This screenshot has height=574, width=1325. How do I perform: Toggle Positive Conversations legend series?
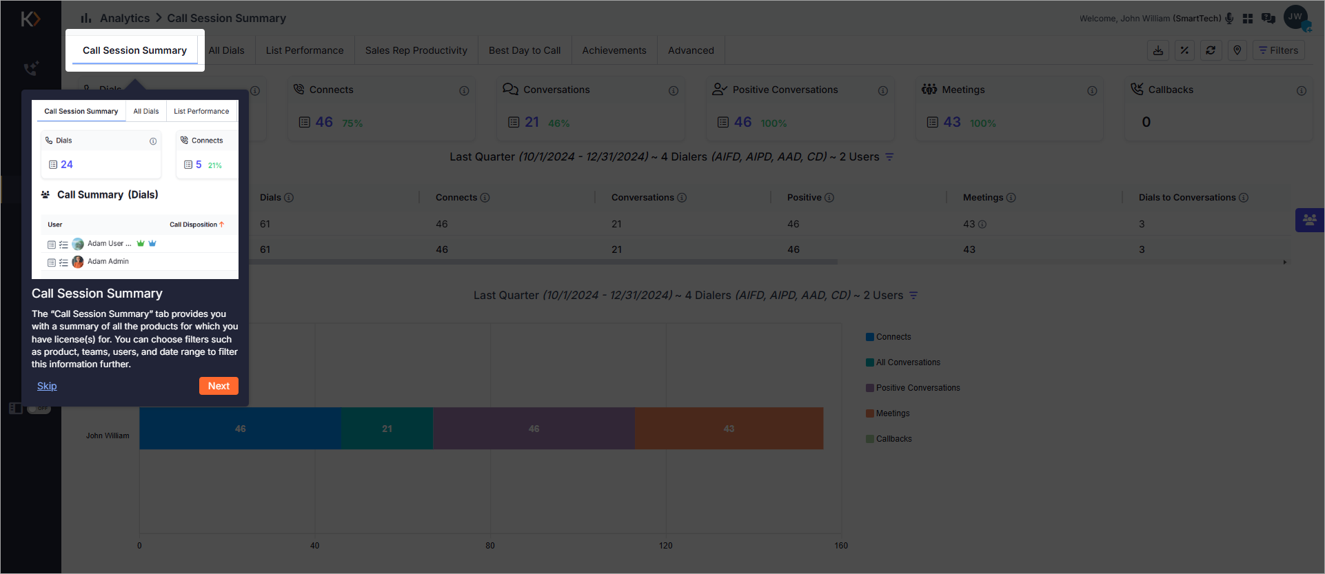(x=913, y=388)
